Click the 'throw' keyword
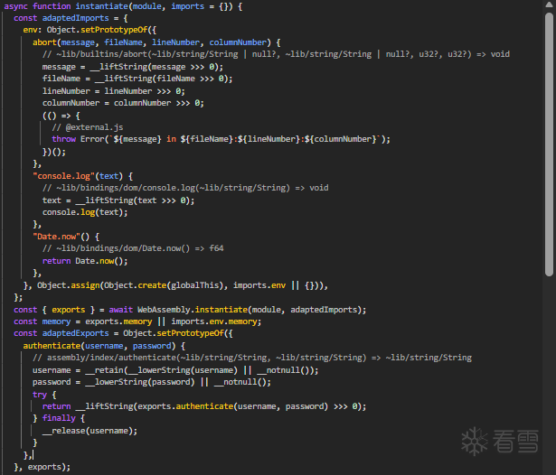 pyautogui.click(x=64, y=139)
